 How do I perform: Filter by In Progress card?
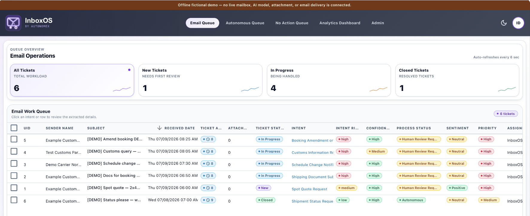[x=329, y=80]
